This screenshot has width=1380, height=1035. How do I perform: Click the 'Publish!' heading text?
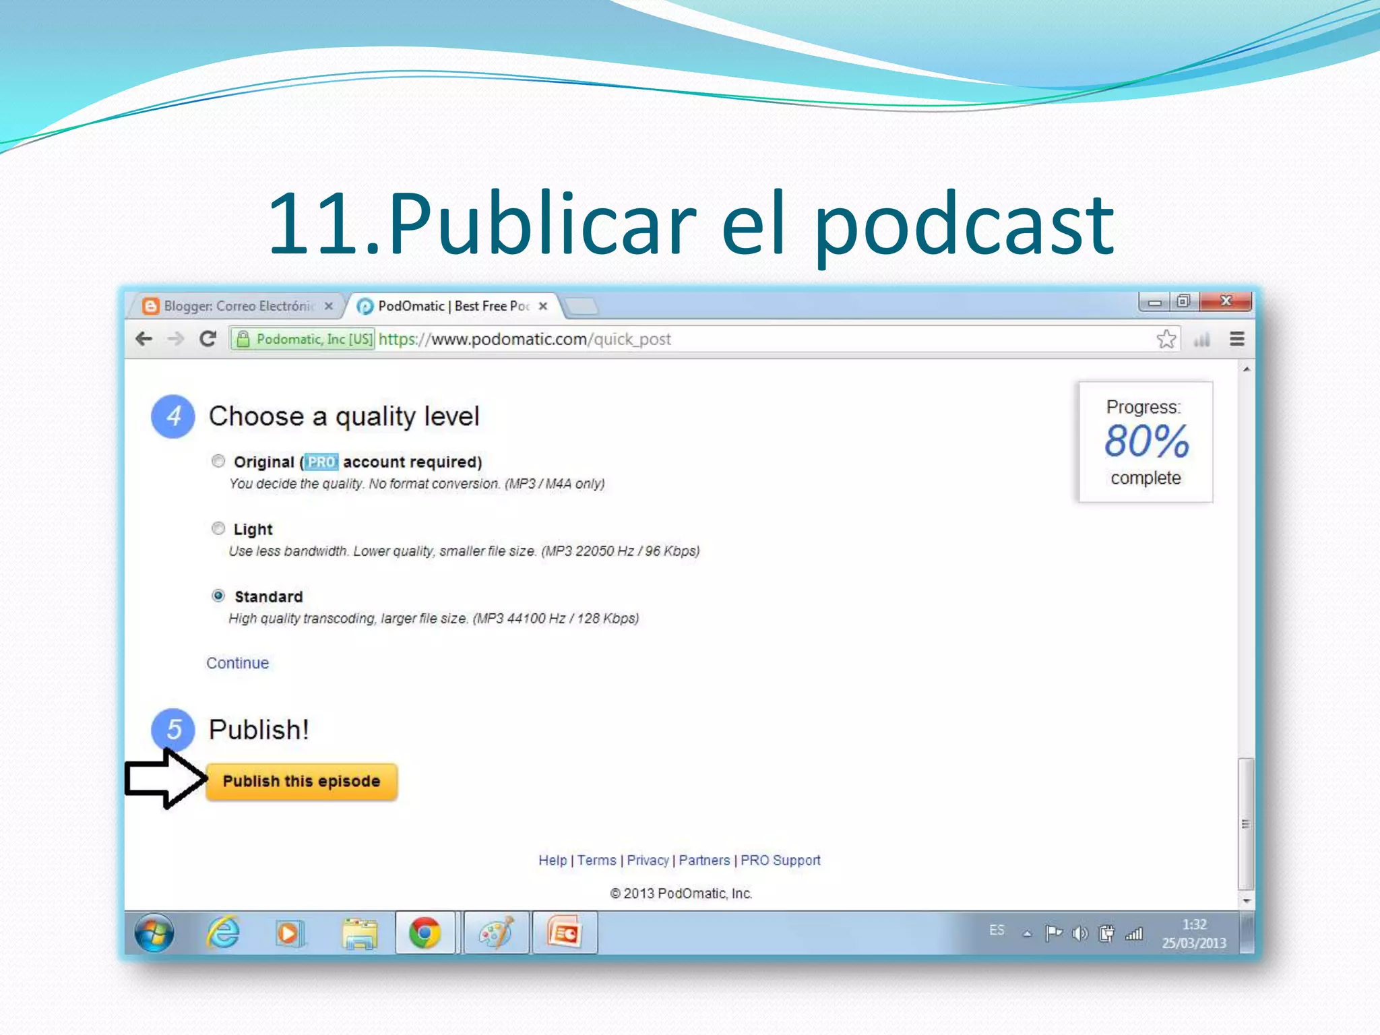[259, 730]
